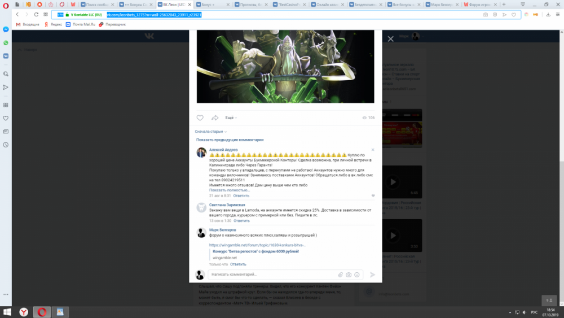Switch to Opera in the taskbar

(x=42, y=312)
